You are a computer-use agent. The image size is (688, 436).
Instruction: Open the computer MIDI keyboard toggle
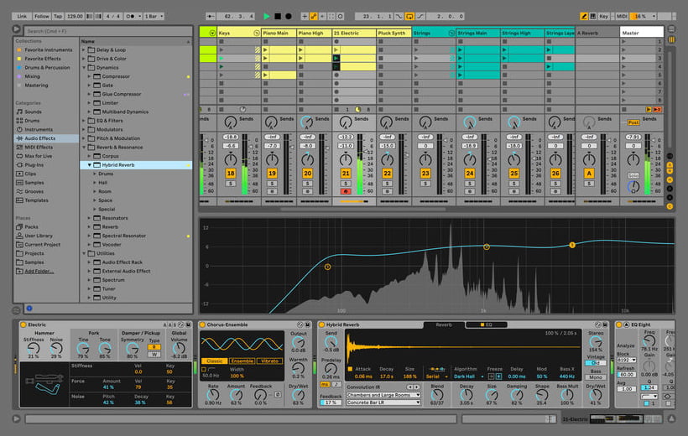tap(593, 16)
